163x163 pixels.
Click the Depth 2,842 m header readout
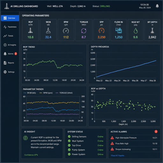[x=78, y=6]
